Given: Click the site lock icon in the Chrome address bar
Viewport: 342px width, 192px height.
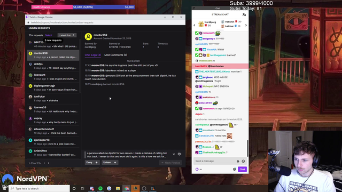Looking at the screenshot, I should pyautogui.click(x=28, y=22).
